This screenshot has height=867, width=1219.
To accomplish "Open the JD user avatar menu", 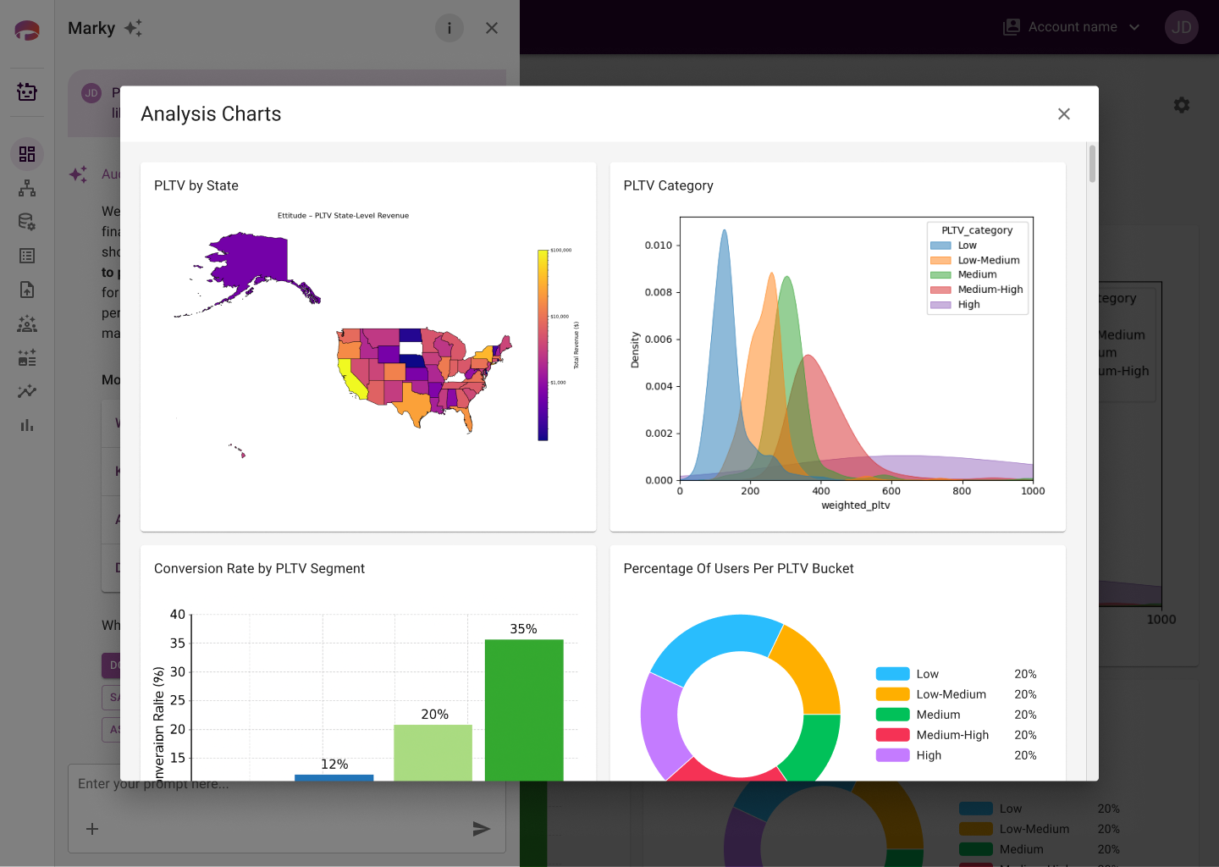I will 1182,27.
